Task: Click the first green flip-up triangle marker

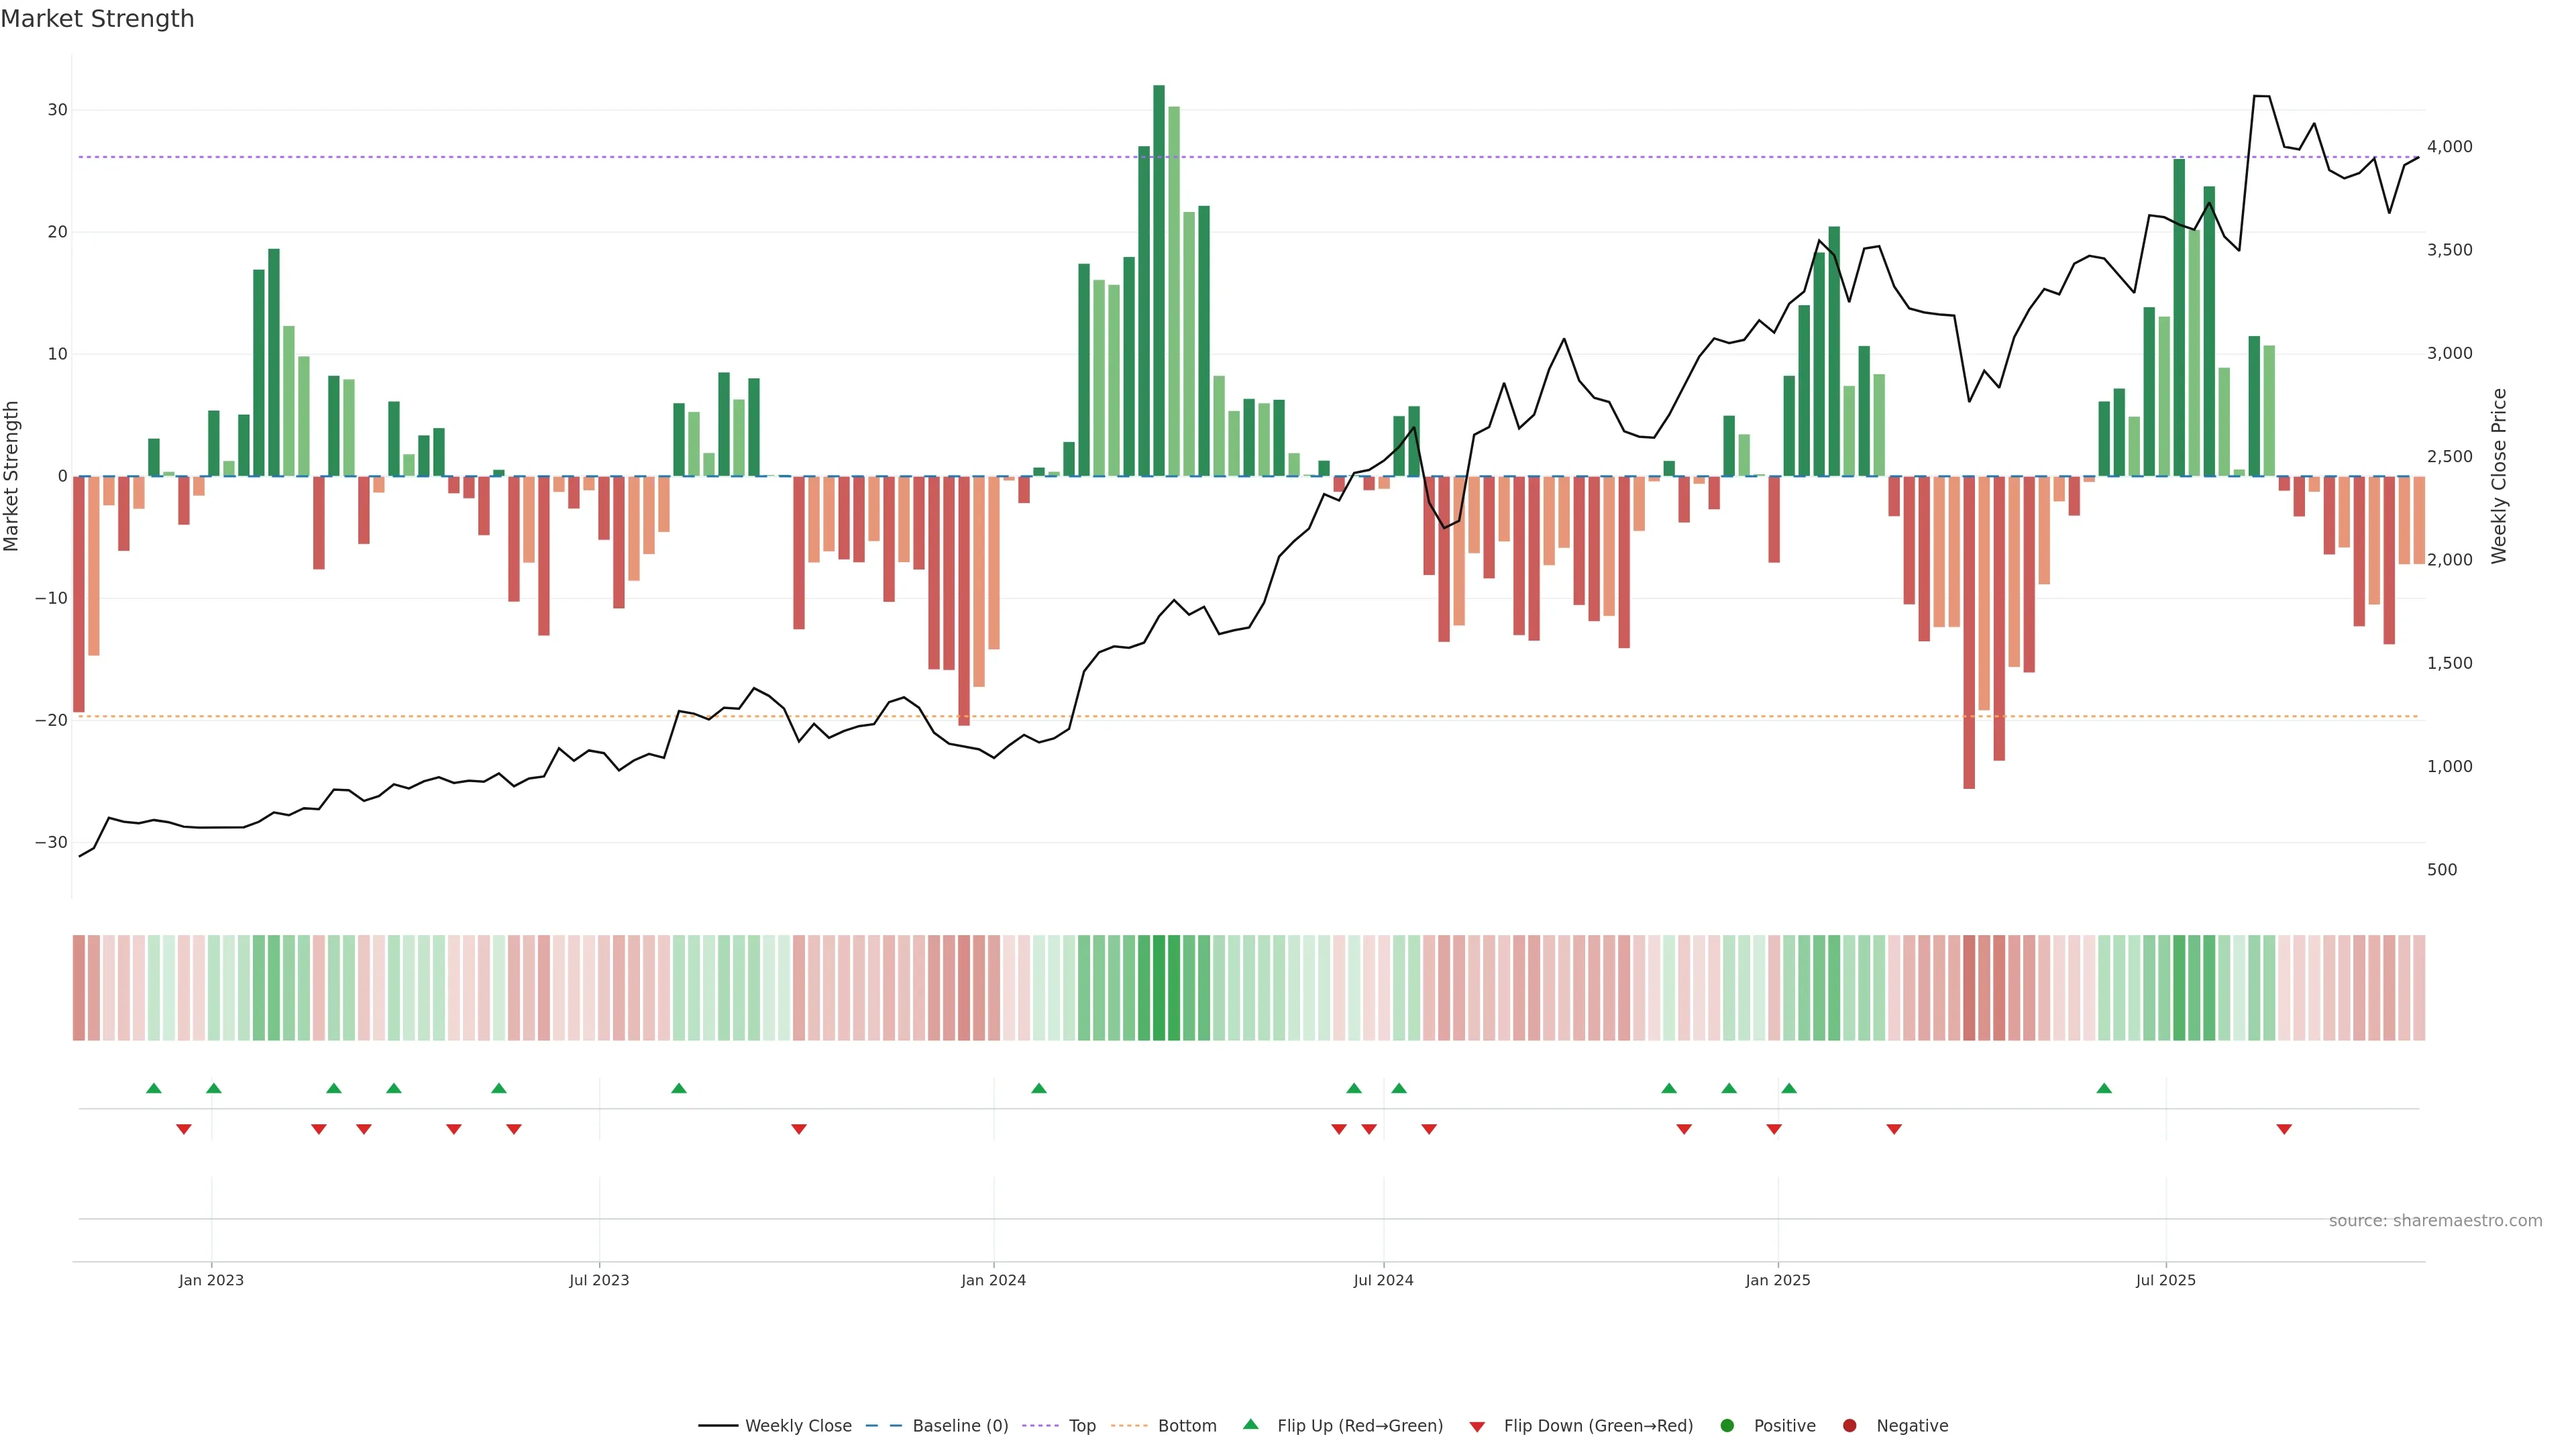Action: coord(153,1088)
